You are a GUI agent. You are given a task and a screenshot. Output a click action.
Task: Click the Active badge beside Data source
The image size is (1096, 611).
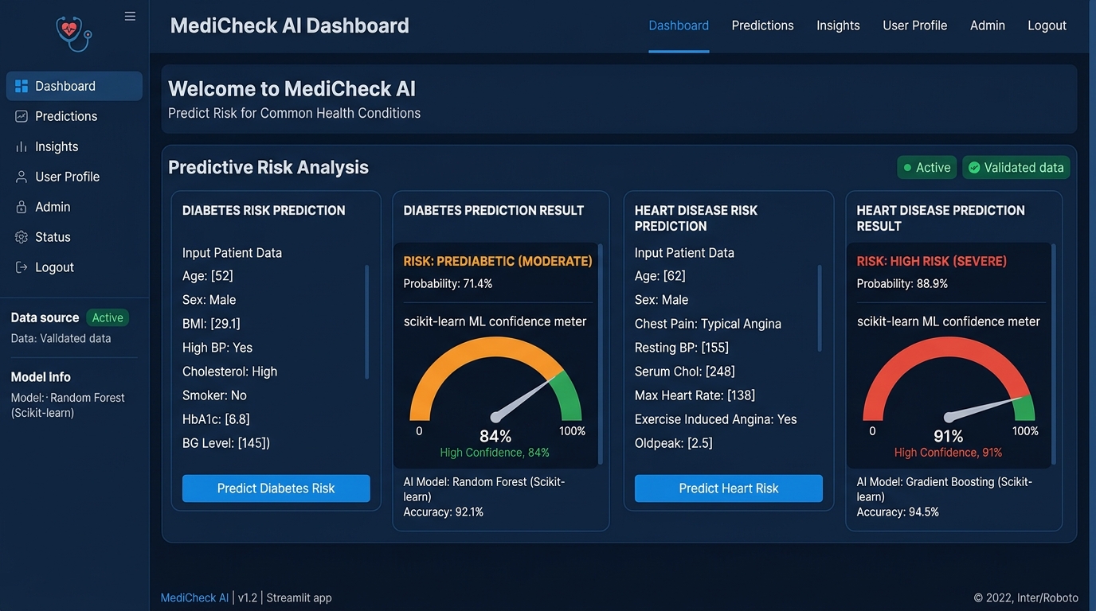click(x=108, y=317)
